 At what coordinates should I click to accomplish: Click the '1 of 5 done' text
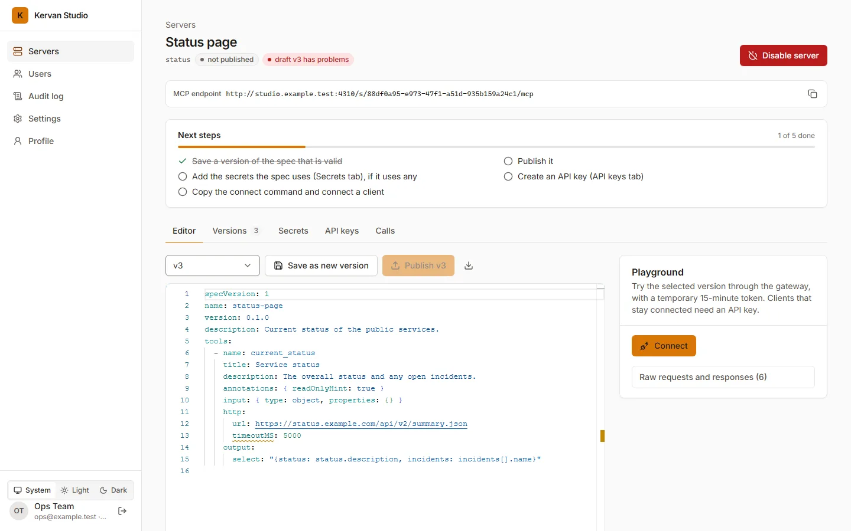coord(796,136)
